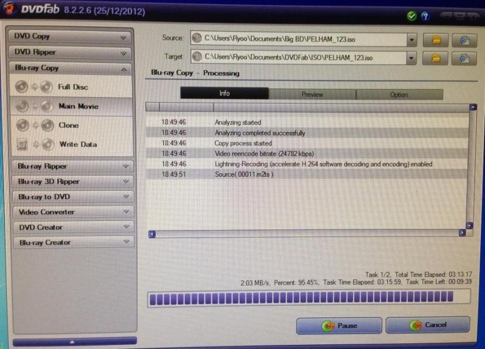The width and height of the screenshot is (485, 349).
Task: Expand the Blu-ray Creator section
Action: click(74, 242)
